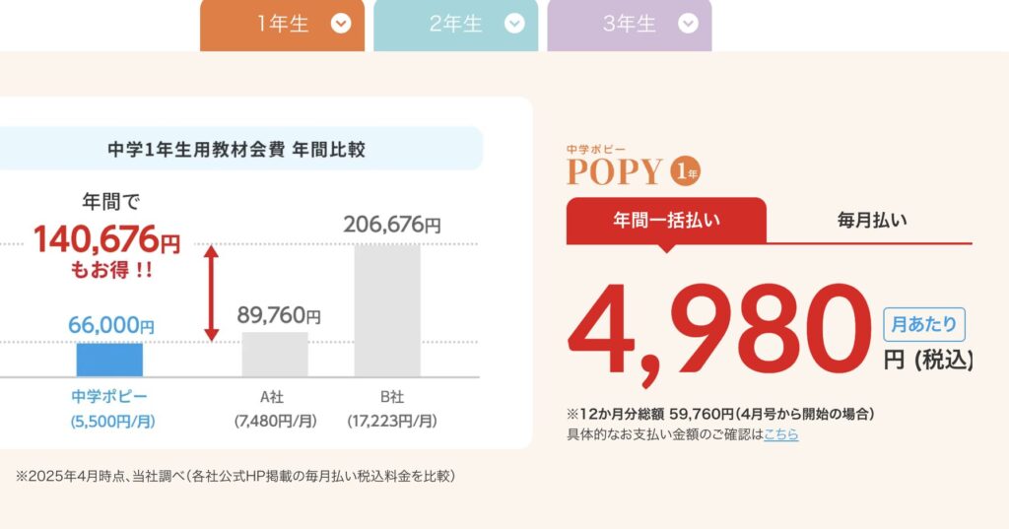
Task: Select the 年間一括払い payment tab
Action: (666, 220)
